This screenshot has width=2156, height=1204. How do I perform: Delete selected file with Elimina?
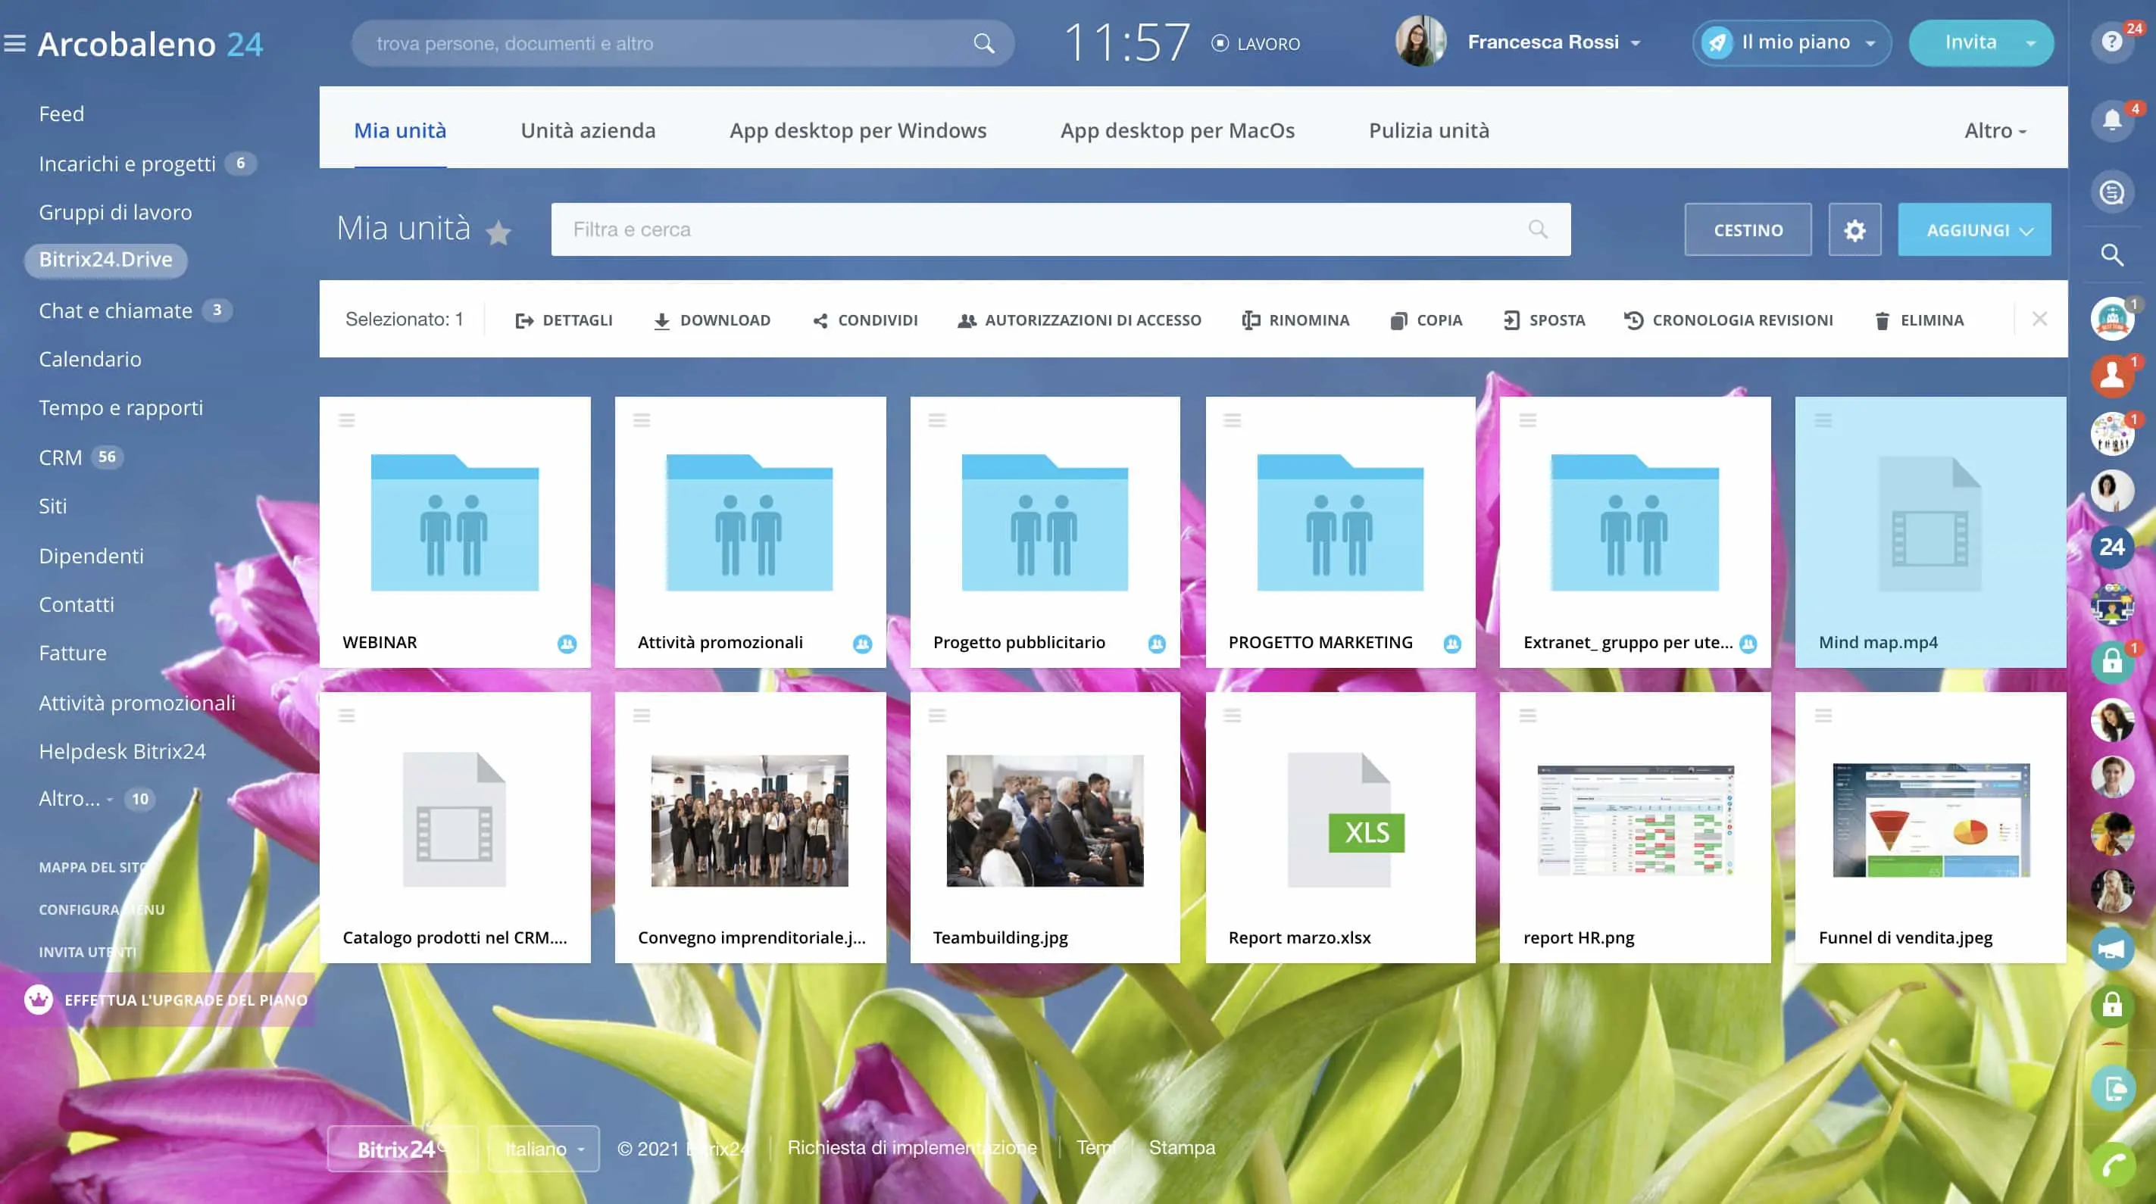[x=1919, y=320]
